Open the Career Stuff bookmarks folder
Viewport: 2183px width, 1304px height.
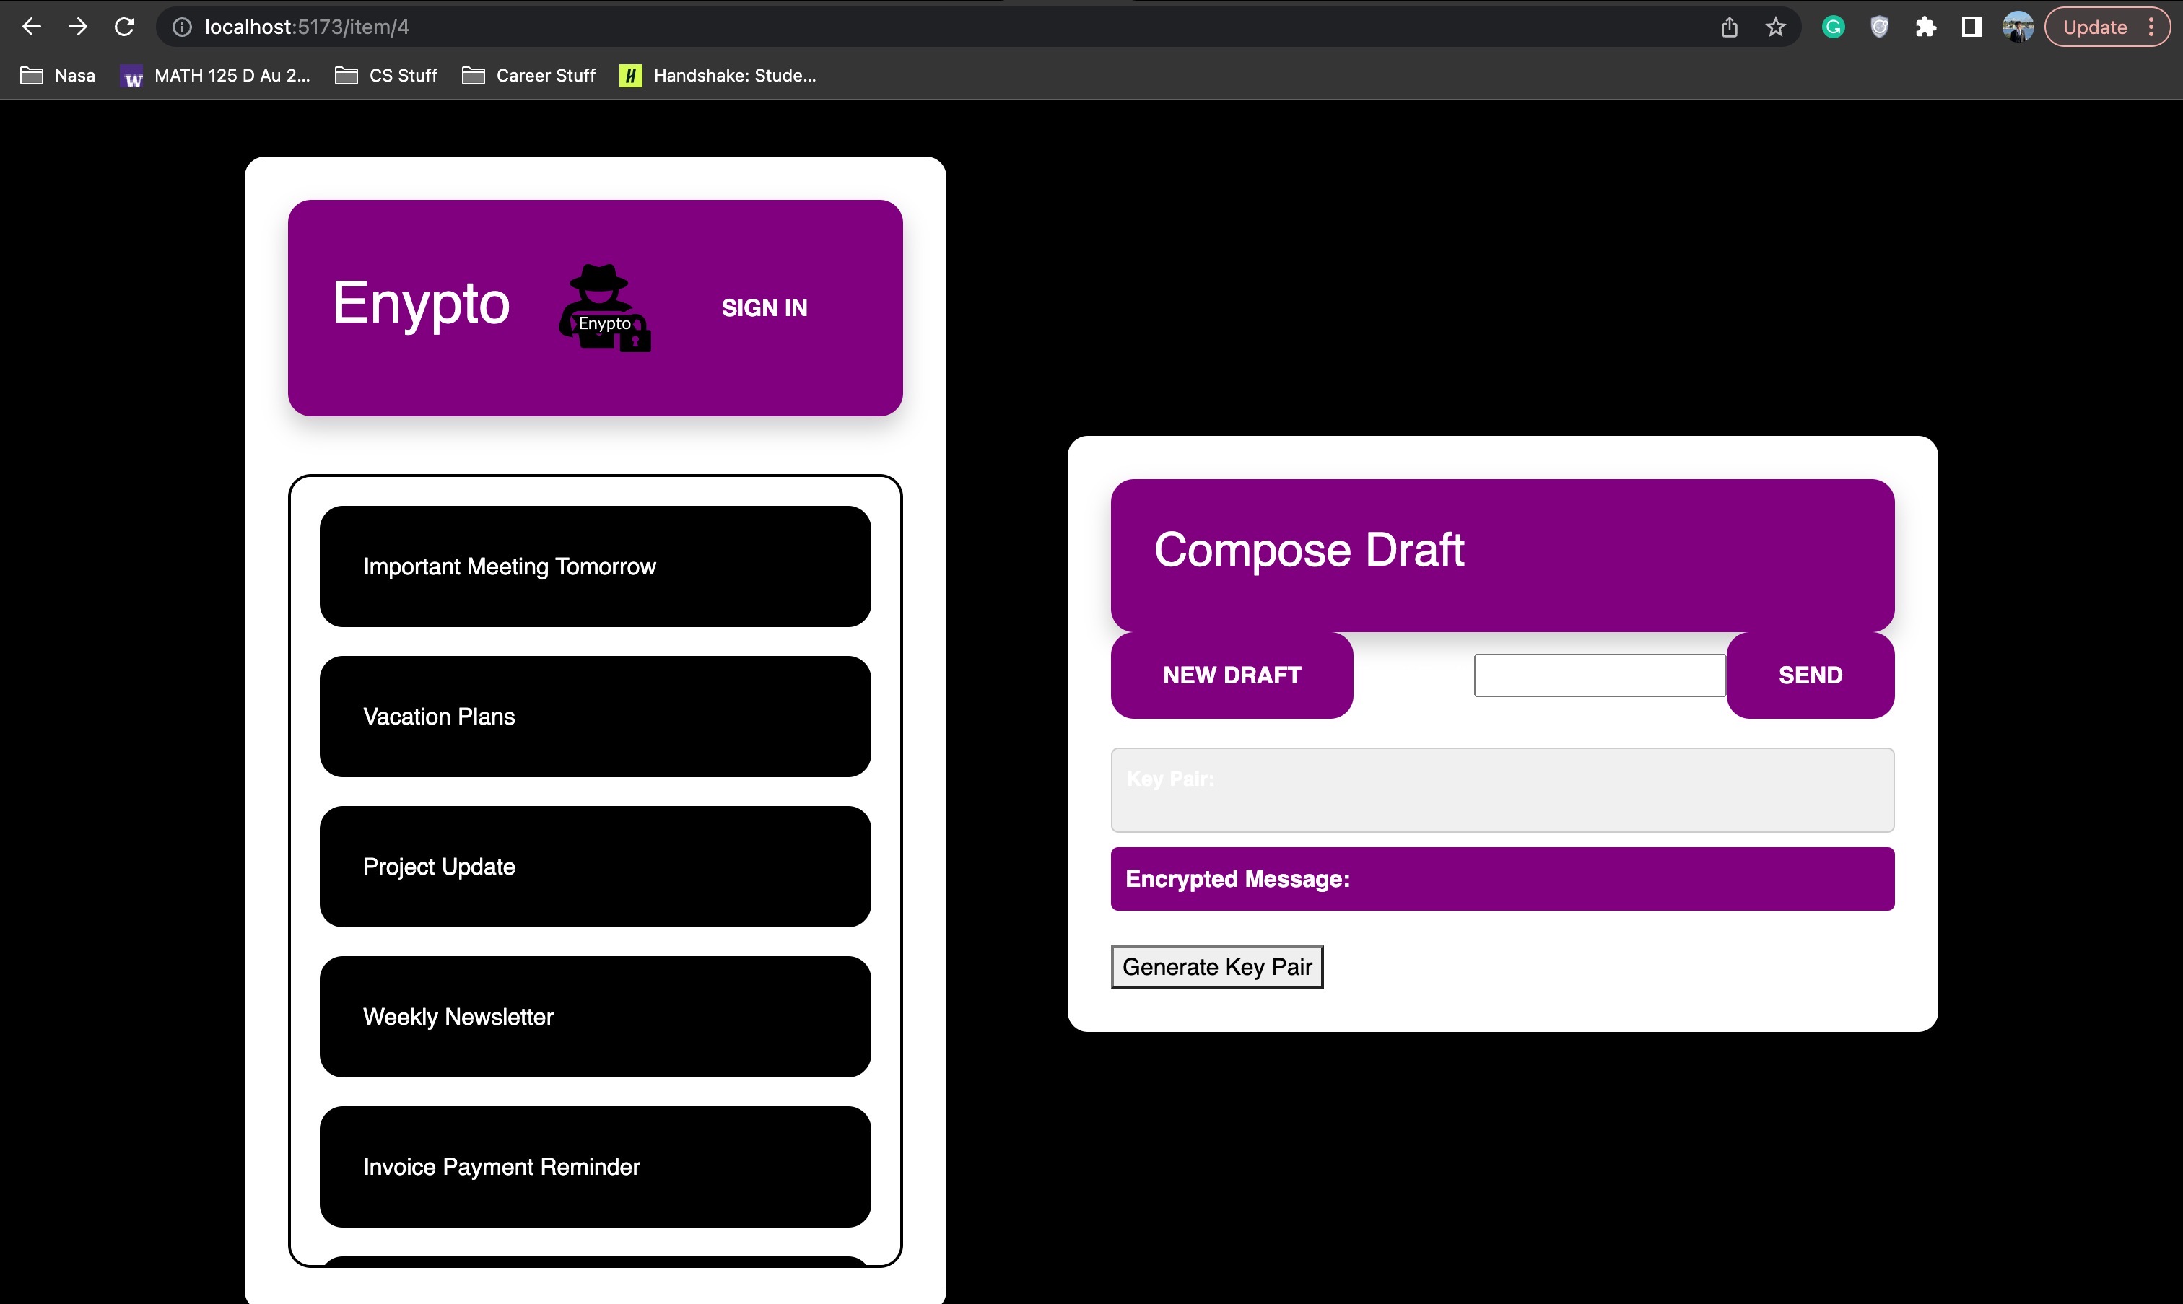[x=529, y=76]
